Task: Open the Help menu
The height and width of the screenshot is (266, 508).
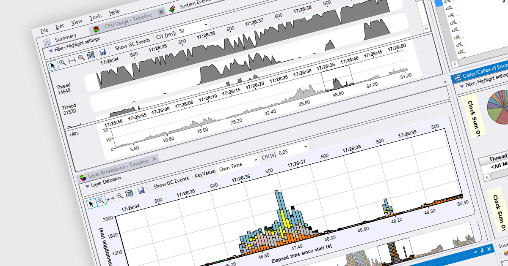Action: coord(114,12)
